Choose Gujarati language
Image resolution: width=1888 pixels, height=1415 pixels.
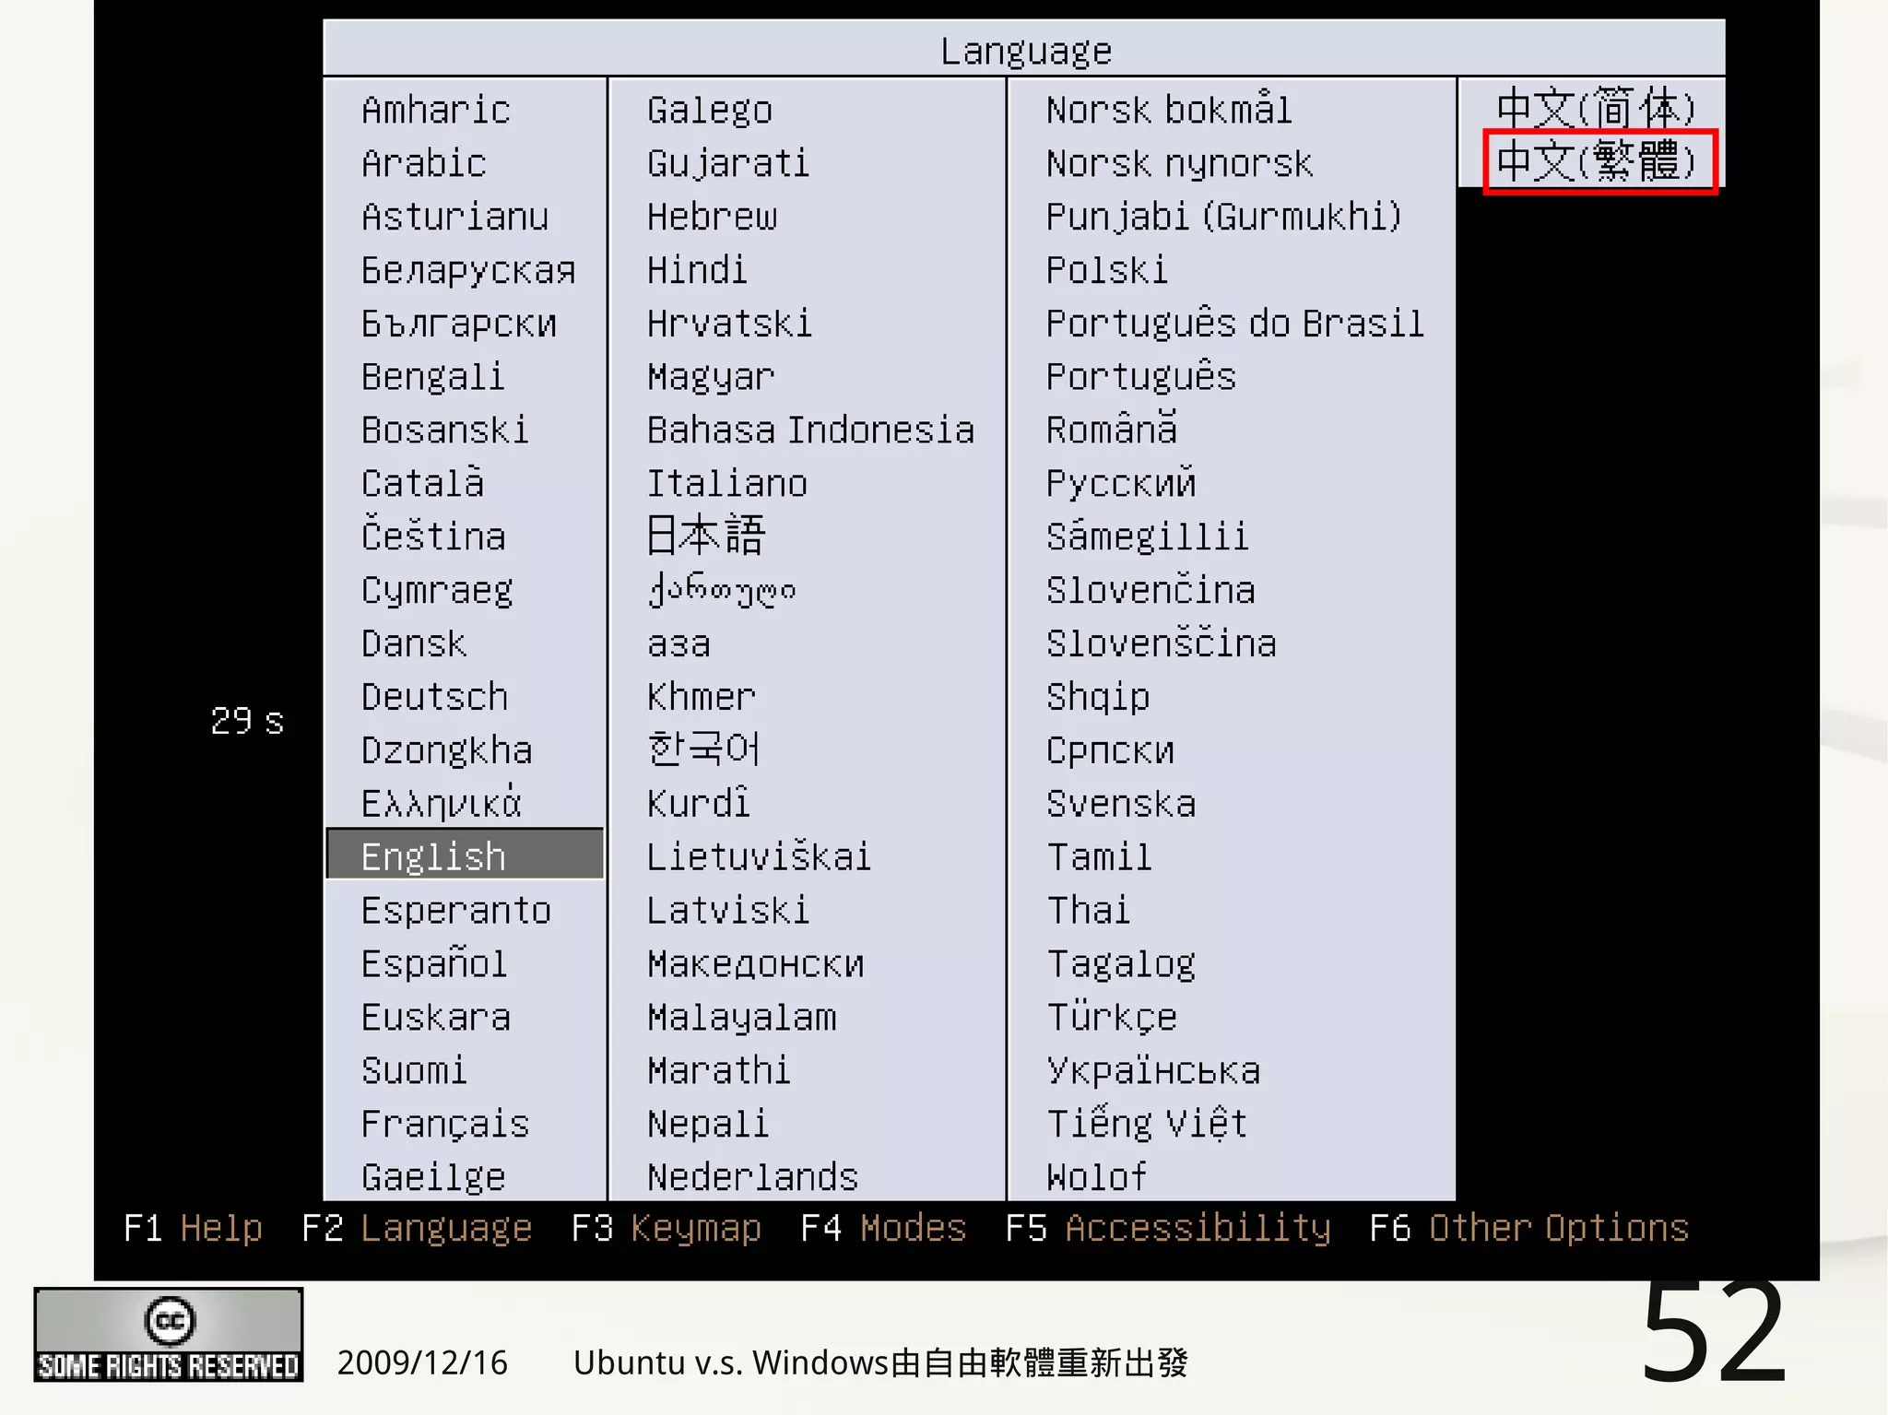728,163
